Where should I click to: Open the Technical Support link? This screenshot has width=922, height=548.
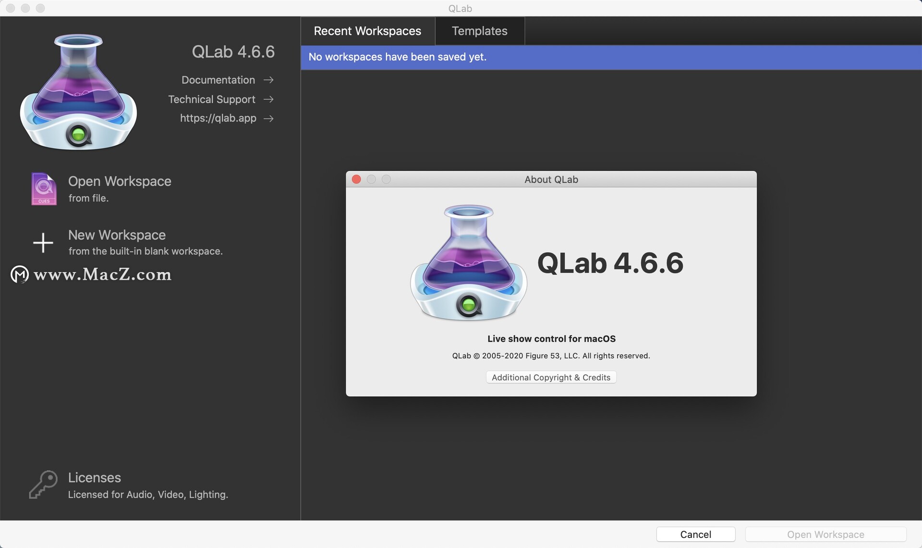click(212, 99)
